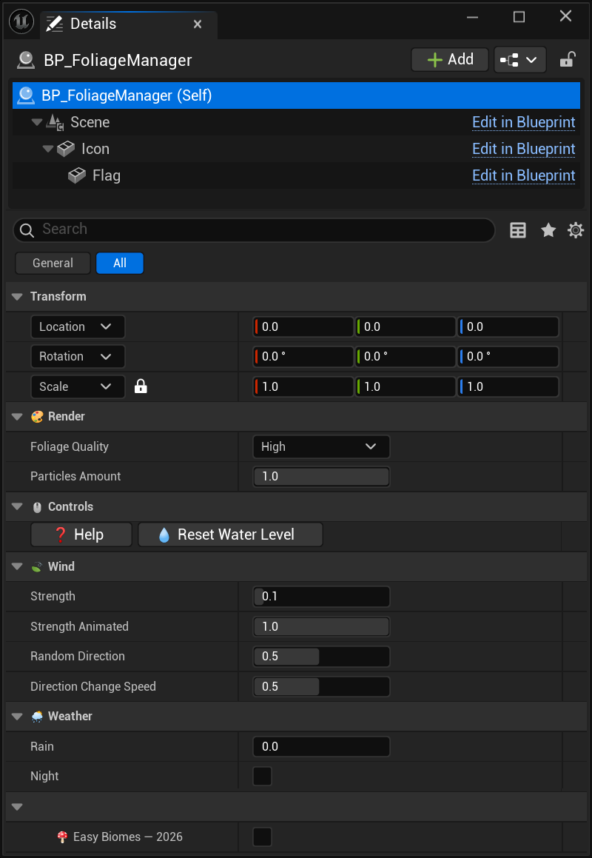
Task: Open the Location type dropdown
Action: (x=78, y=326)
